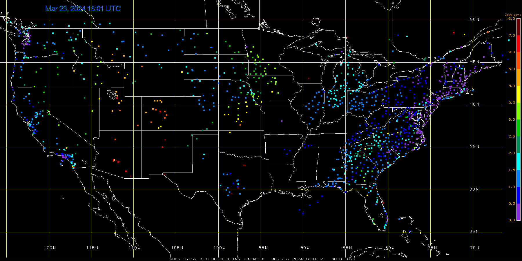The height and width of the screenshot is (261, 522).
Task: Click the '25N' latitude label
Action: [475, 231]
